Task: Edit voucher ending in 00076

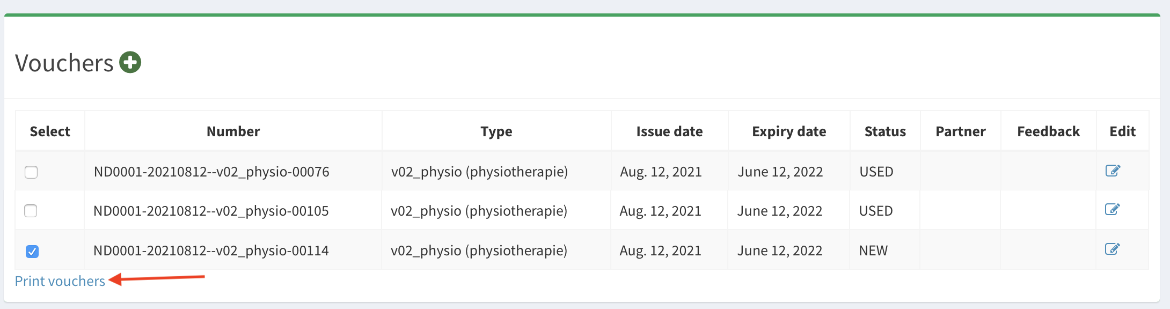Action: pyautogui.click(x=1113, y=171)
